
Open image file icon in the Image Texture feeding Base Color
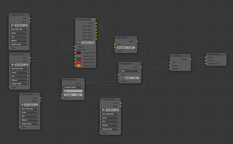tap(24, 65)
